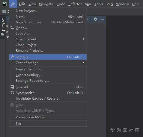Click the Save All floppy disk icon
The image size is (143, 137).
(x=12, y=87)
